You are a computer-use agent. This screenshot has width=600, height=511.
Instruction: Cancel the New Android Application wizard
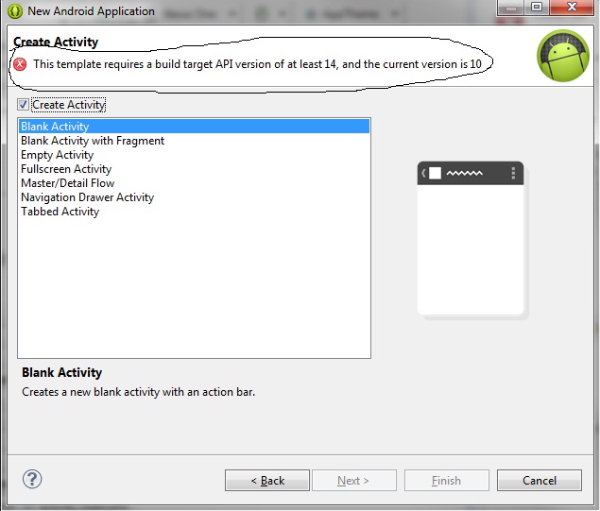(540, 481)
